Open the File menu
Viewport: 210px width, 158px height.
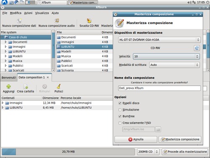(5, 13)
